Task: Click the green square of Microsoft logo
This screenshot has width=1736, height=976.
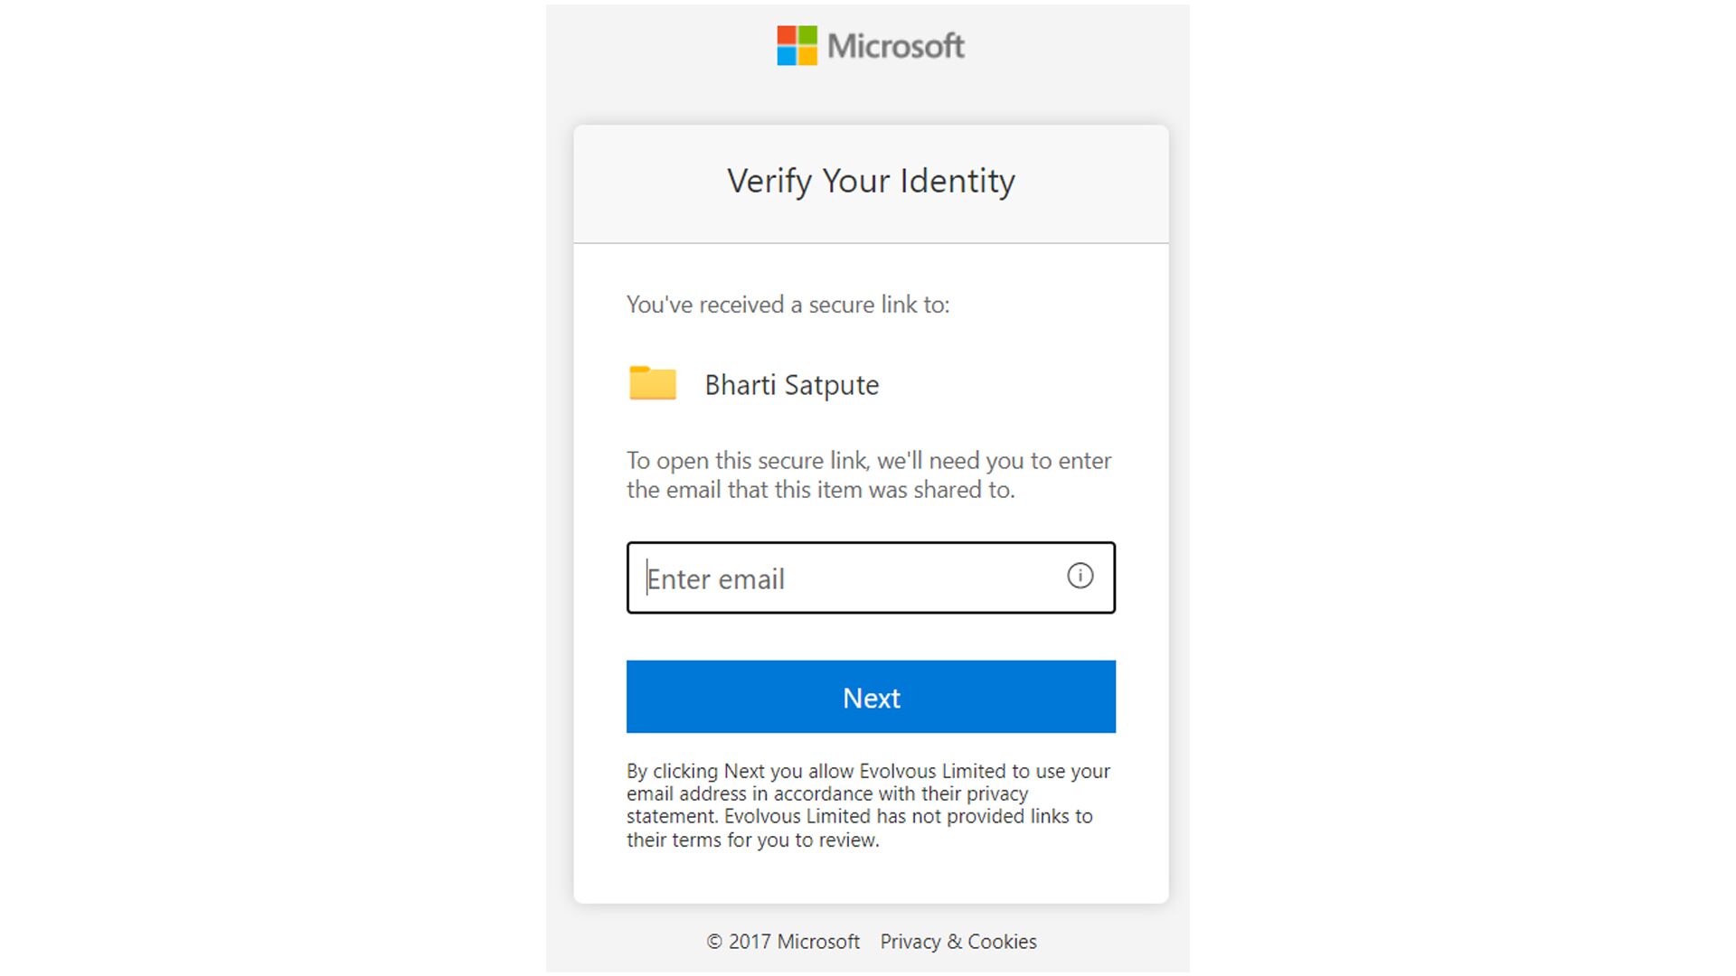Action: click(x=807, y=35)
